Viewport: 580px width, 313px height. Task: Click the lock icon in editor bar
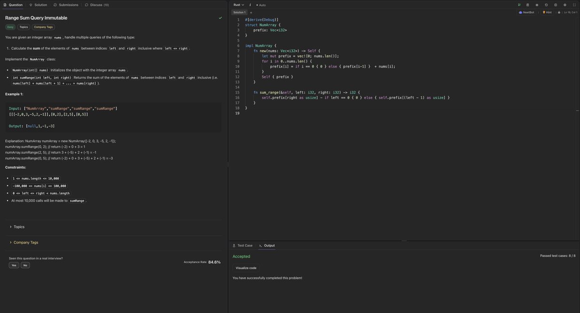point(559,13)
